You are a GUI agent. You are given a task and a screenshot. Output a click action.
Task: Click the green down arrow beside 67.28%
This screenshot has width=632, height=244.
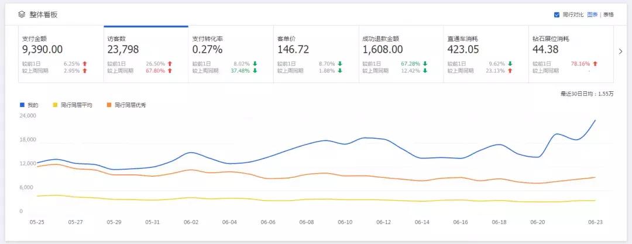[x=425, y=63]
